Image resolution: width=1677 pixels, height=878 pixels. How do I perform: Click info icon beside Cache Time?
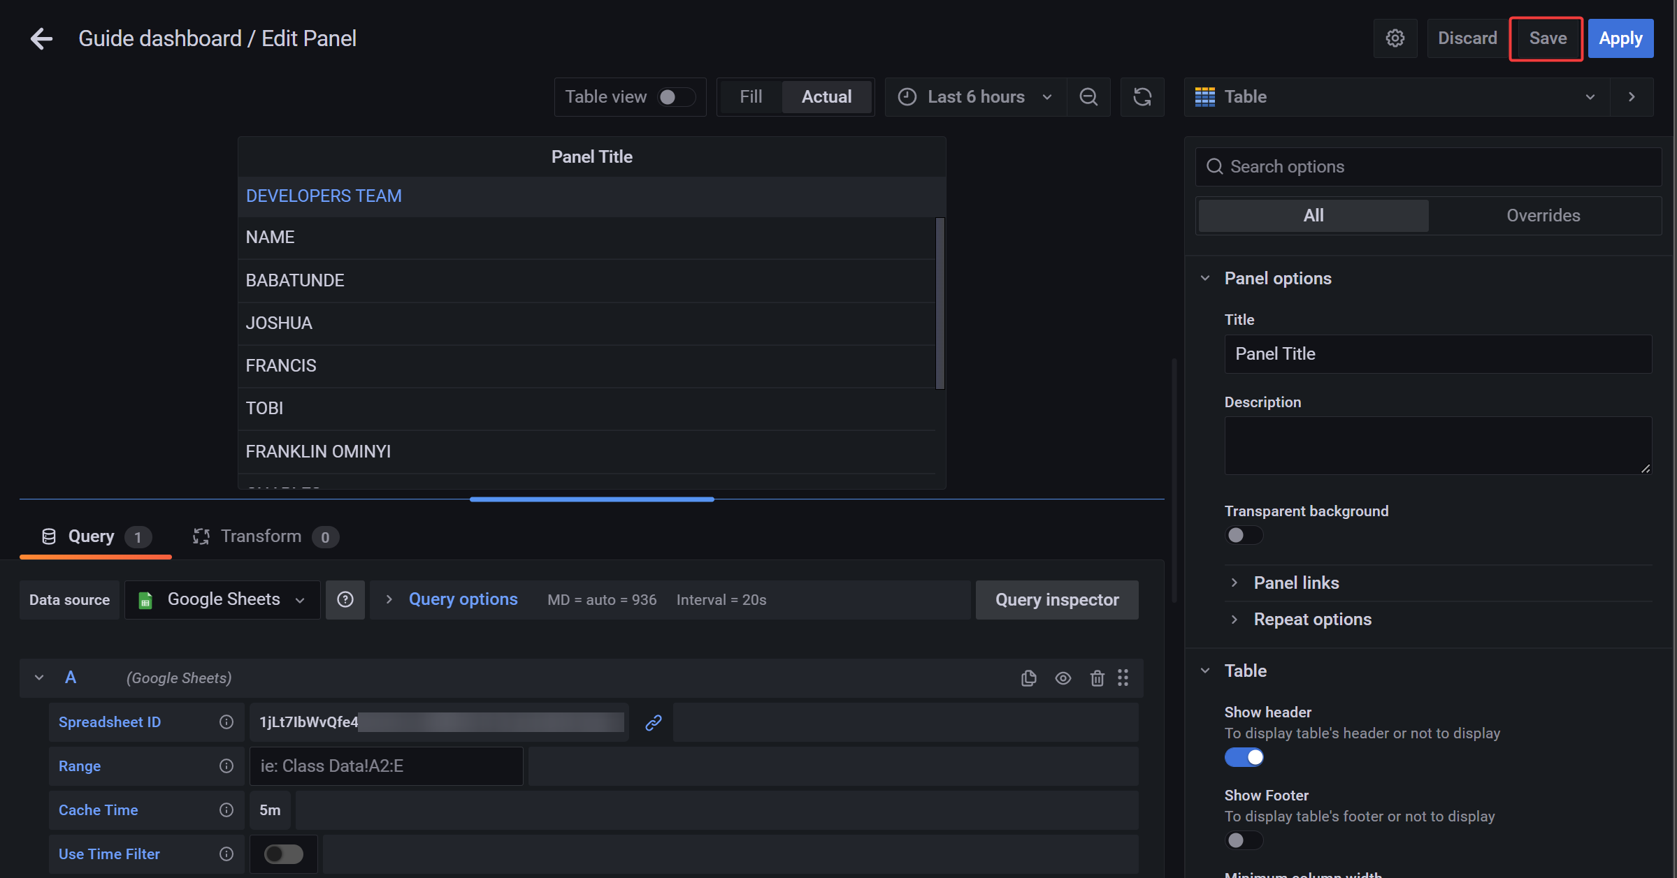coord(226,810)
